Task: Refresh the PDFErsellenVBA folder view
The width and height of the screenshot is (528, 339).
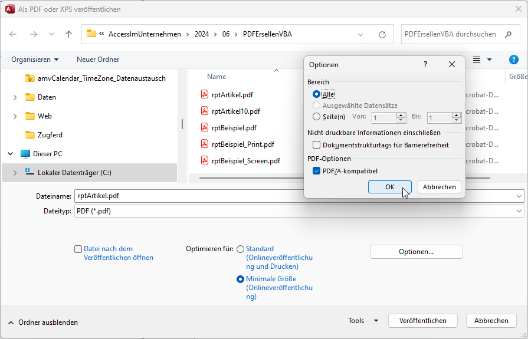Action: coord(382,34)
